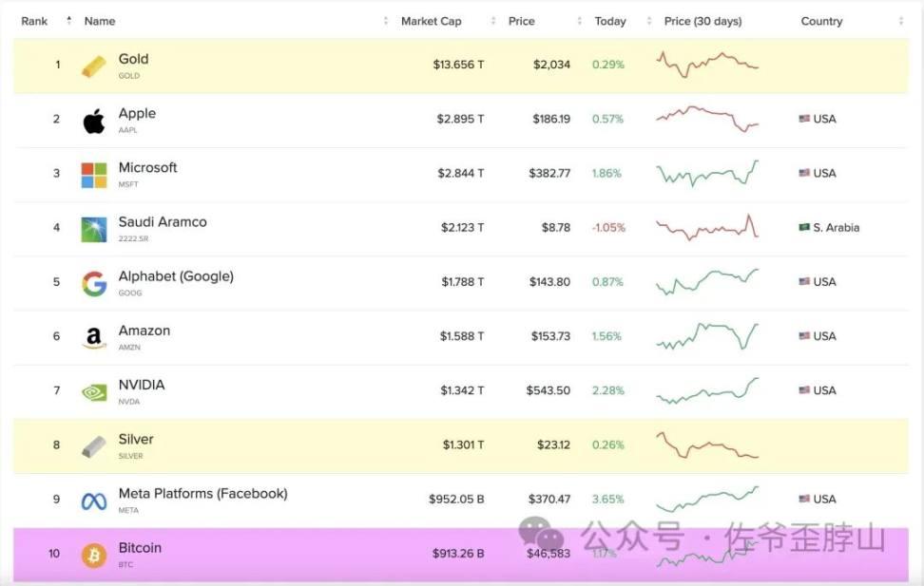Click the Saudi Aramco logo icon

[94, 229]
